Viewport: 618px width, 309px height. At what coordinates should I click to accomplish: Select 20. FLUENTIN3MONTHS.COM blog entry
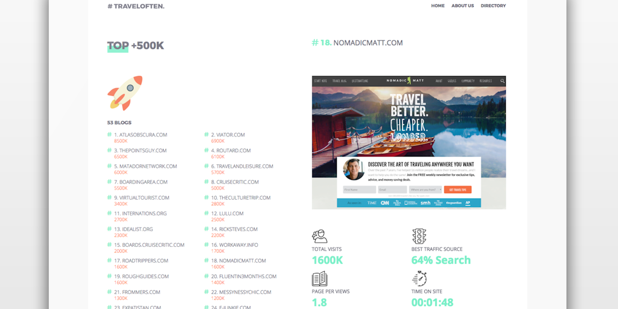point(244,276)
